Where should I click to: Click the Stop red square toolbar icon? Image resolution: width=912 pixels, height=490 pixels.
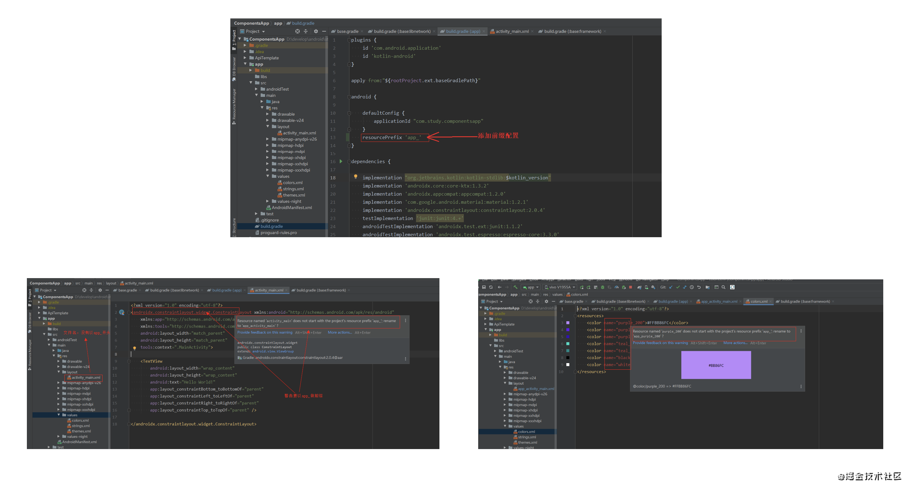(x=630, y=287)
